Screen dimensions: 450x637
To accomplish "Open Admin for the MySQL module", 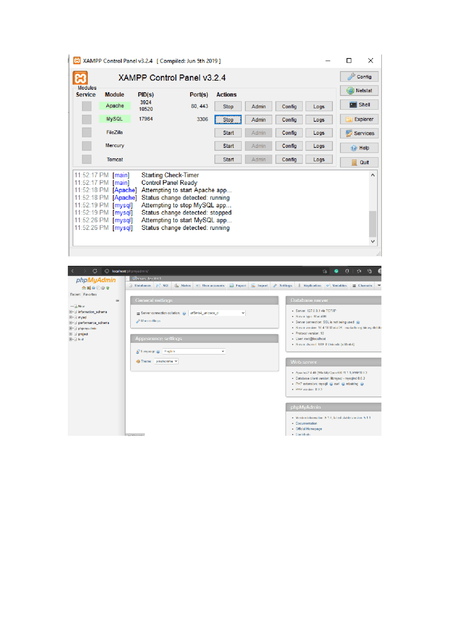I will [259, 120].
